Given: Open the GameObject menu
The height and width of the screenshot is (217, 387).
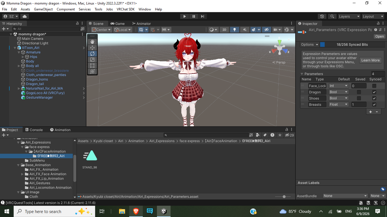Looking at the screenshot, I should coord(43,9).
